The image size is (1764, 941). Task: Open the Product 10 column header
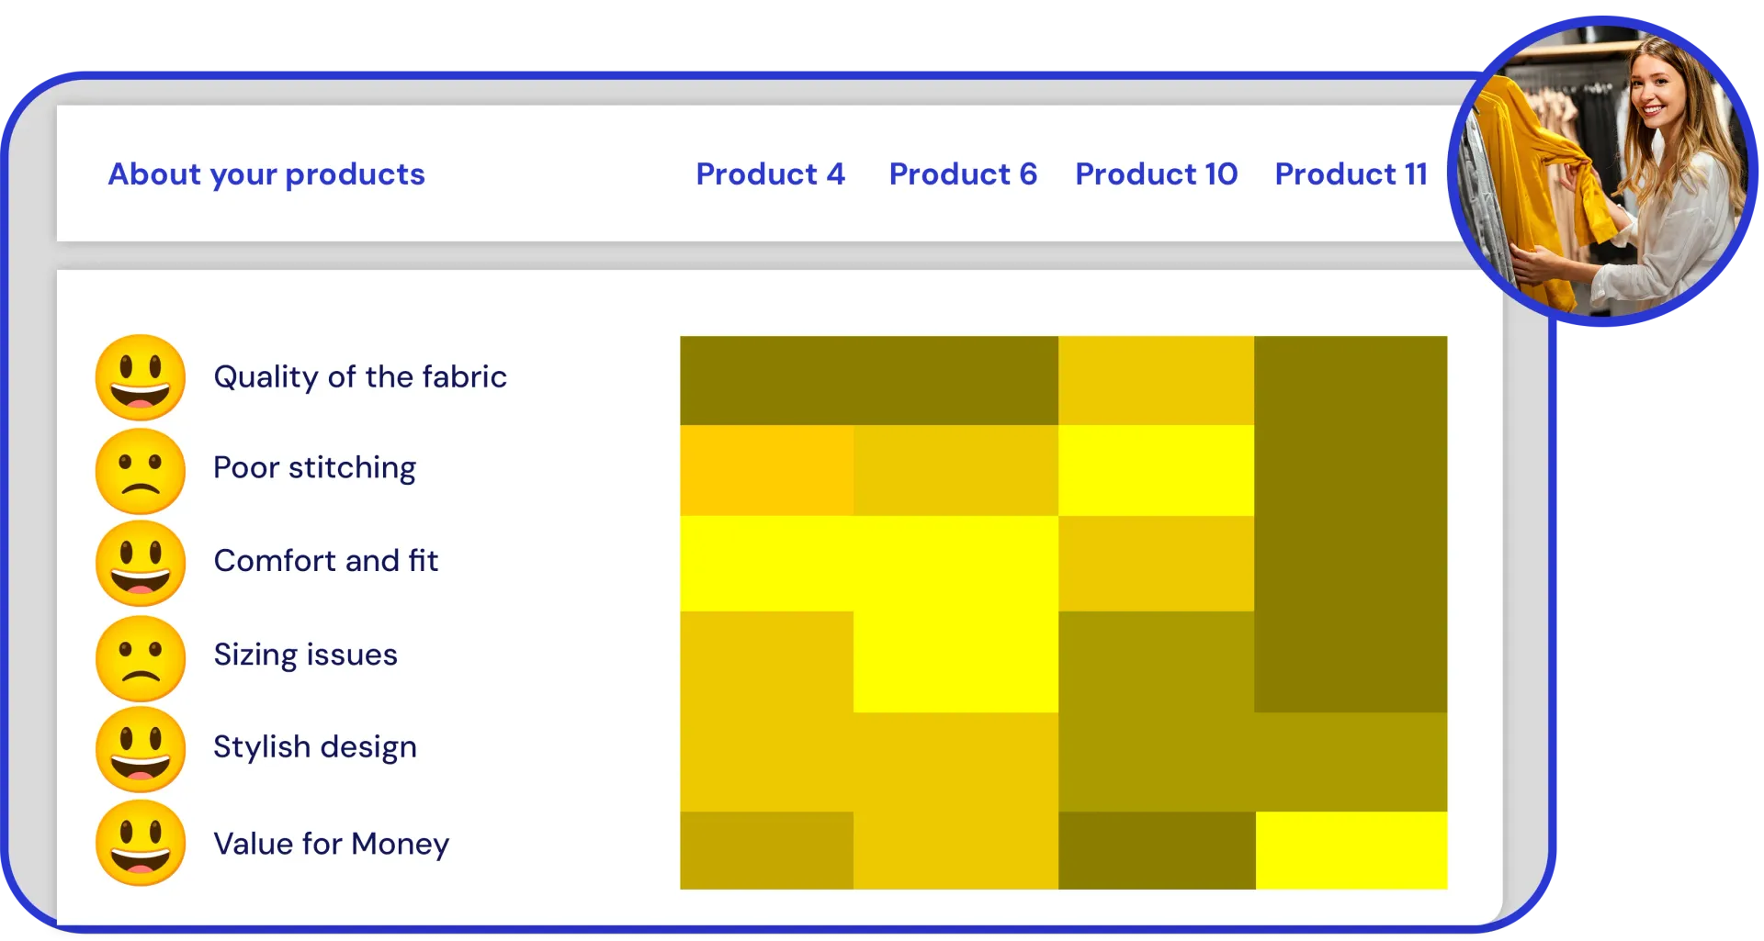tap(1157, 174)
